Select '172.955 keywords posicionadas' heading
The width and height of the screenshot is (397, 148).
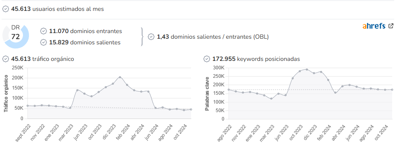coord(256,59)
